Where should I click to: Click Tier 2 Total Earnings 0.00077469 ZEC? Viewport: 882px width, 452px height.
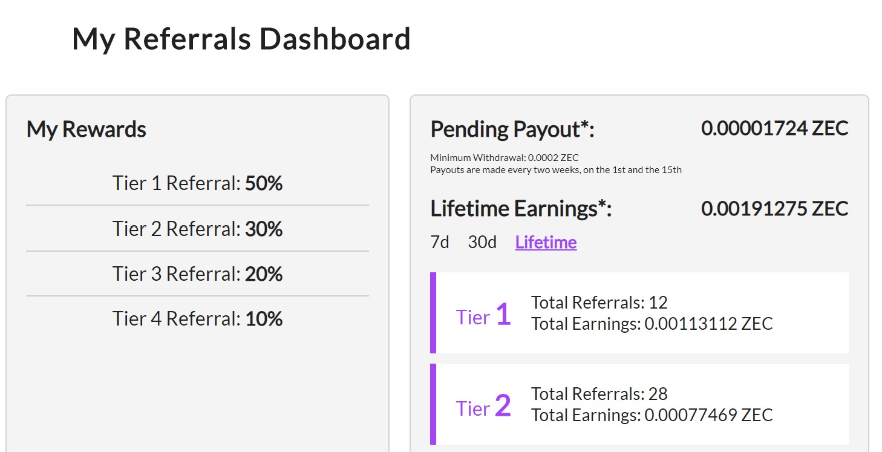(x=652, y=415)
